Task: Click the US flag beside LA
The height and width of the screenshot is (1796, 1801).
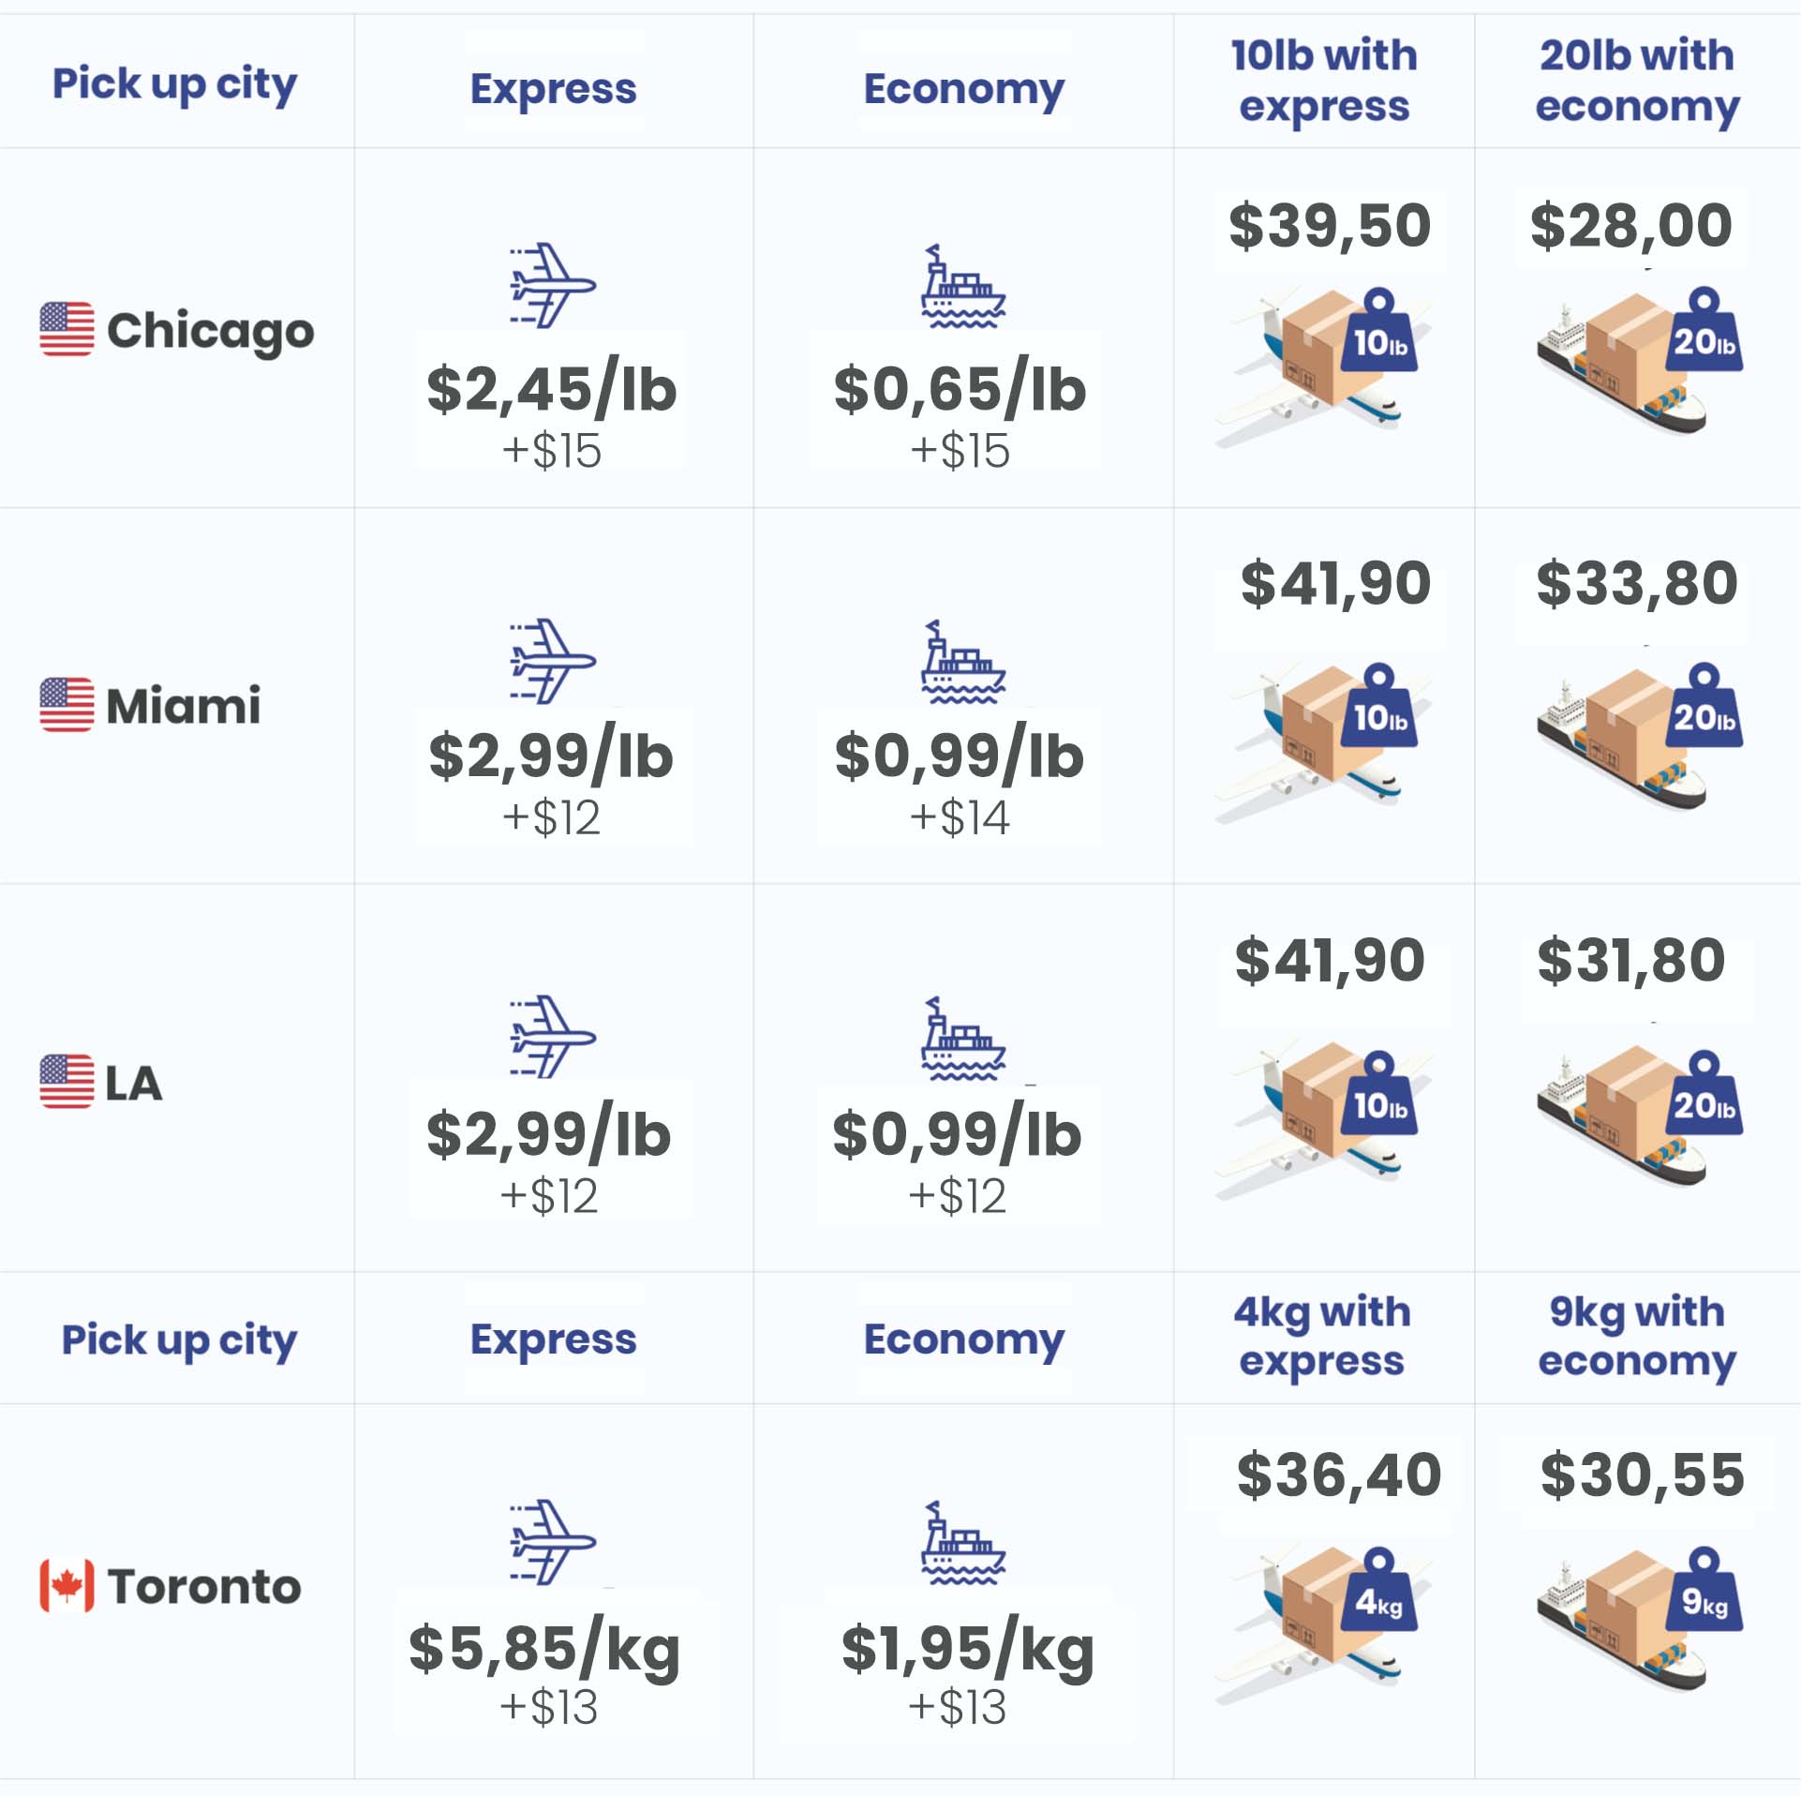Action: pos(67,1081)
